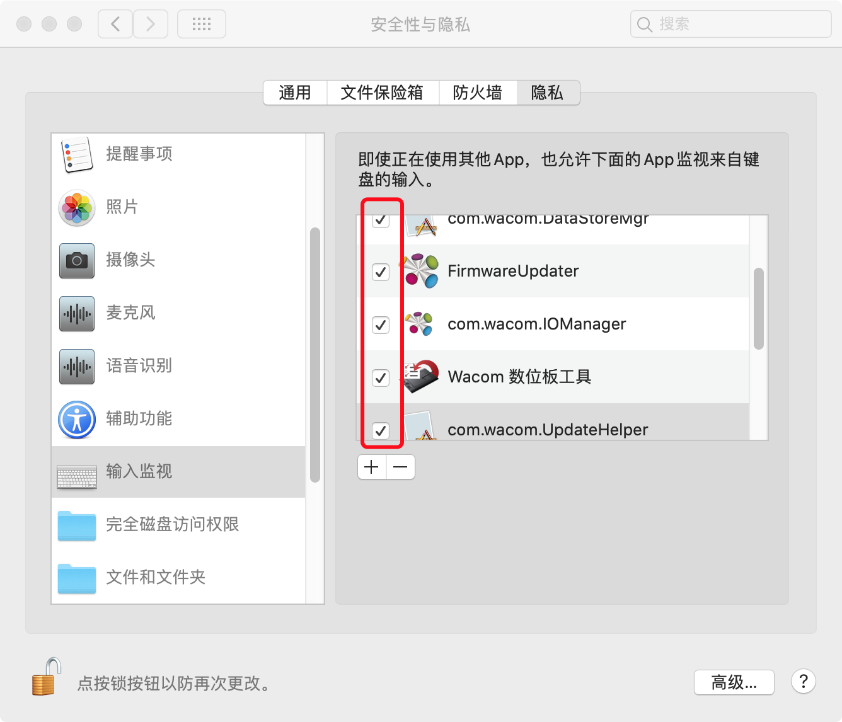Click the 高级... (Advanced) button
The height and width of the screenshot is (722, 842).
734,682
